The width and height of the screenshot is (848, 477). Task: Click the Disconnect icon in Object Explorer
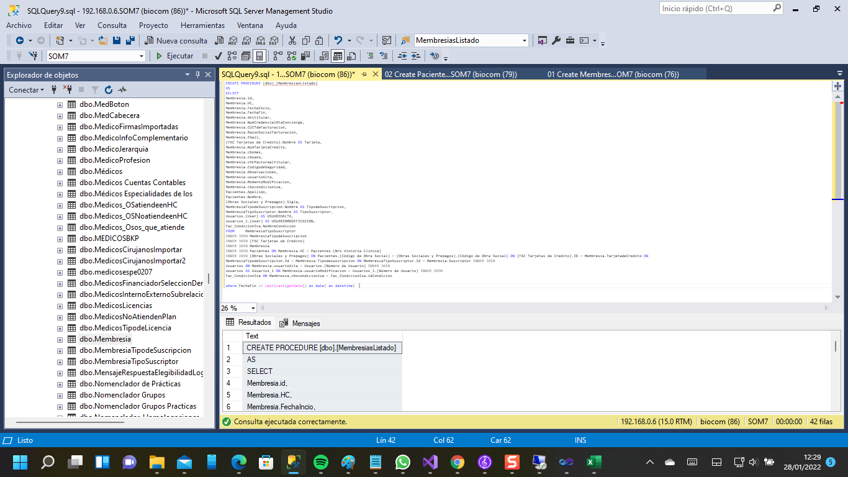[68, 90]
